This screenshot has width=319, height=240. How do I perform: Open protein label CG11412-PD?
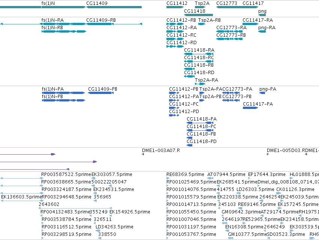click(x=184, y=112)
